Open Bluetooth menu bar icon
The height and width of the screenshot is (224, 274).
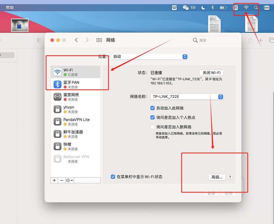point(212,8)
